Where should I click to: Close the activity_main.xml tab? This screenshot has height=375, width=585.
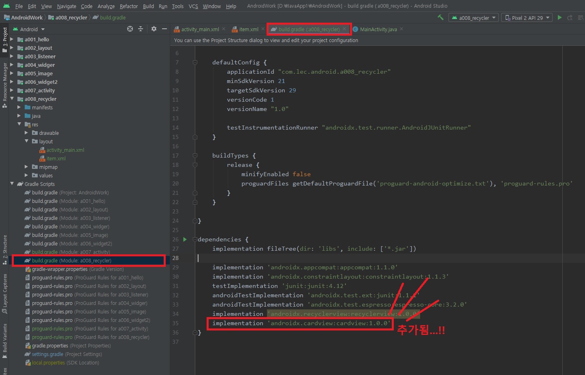[x=224, y=29]
